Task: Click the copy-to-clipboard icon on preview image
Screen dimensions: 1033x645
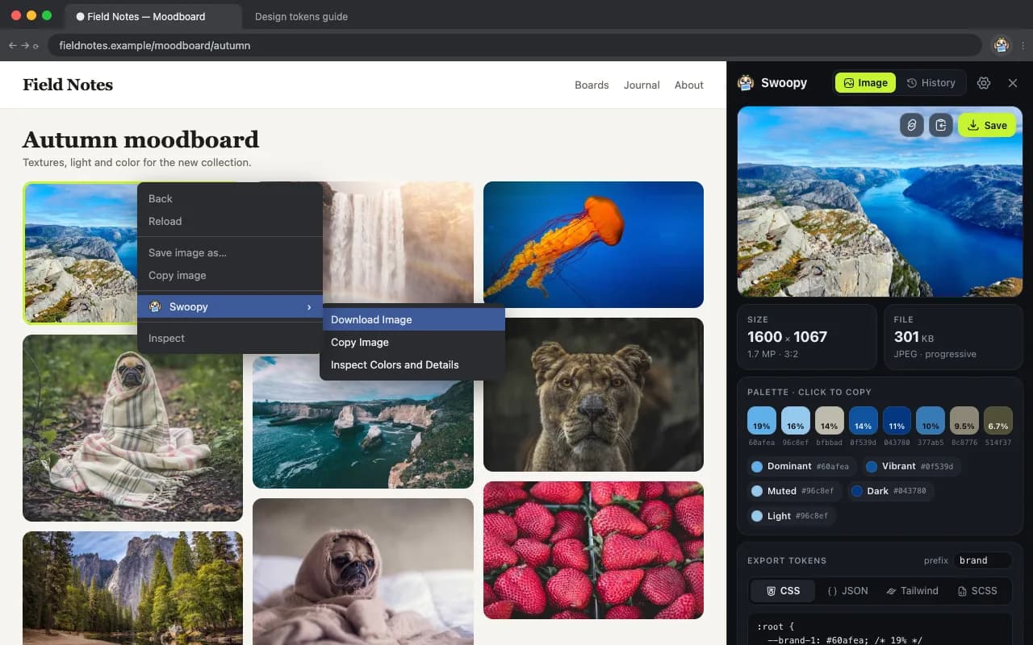Action: pos(941,125)
